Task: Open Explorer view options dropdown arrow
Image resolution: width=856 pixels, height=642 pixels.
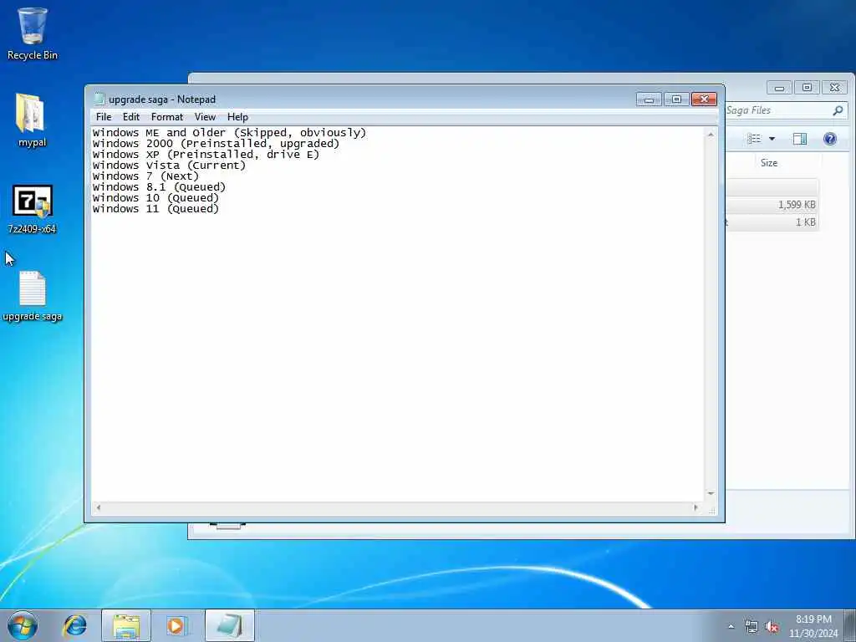Action: click(x=772, y=139)
